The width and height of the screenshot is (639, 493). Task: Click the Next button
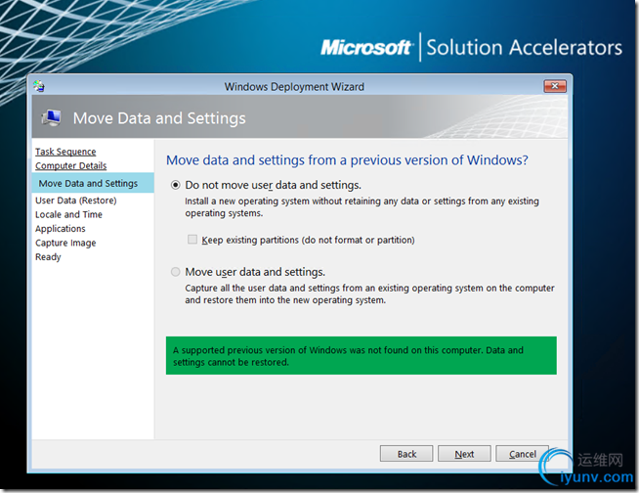tap(464, 454)
